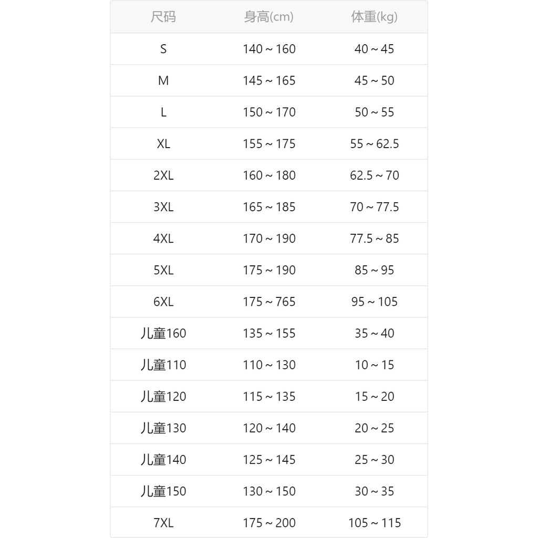Select the 儿童130 size label

[163, 428]
